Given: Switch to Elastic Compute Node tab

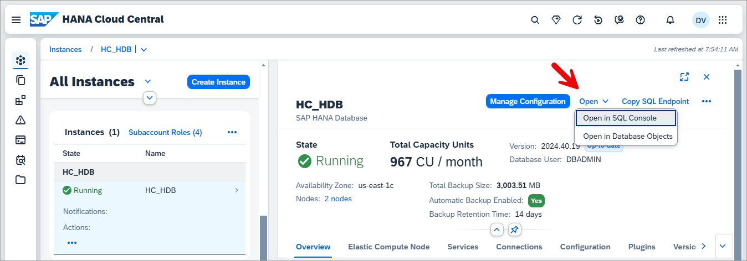Looking at the screenshot, I should pyautogui.click(x=388, y=247).
